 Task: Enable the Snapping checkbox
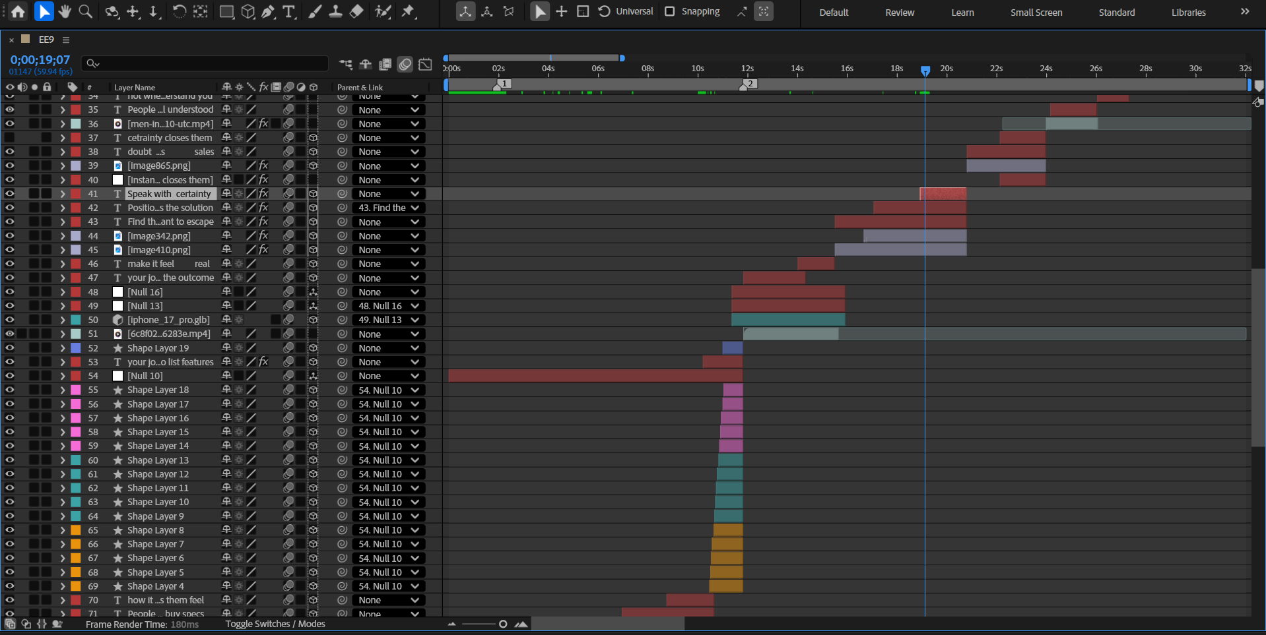click(670, 12)
